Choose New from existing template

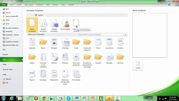(x=76, y=25)
